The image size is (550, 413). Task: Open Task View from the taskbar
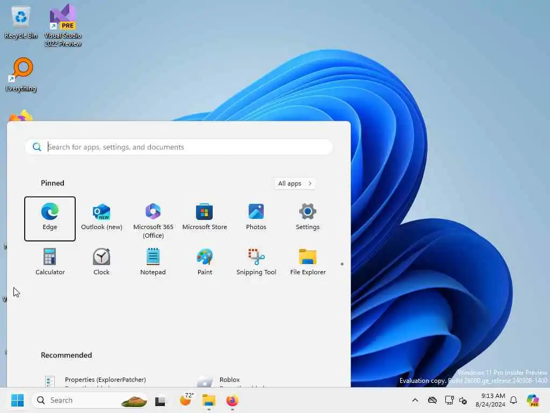tap(160, 401)
